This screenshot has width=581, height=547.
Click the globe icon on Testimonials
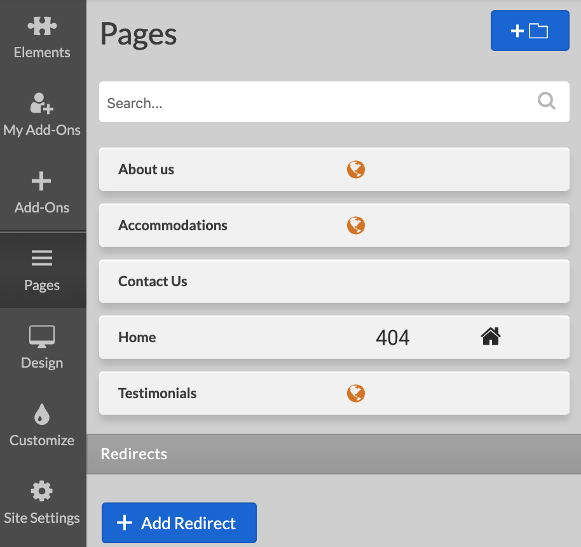tap(356, 393)
